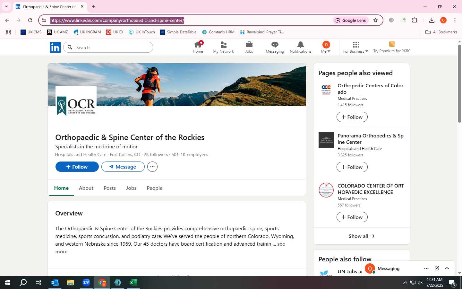
Task: Open the All Bookmarks folder
Action: pyautogui.click(x=441, y=32)
